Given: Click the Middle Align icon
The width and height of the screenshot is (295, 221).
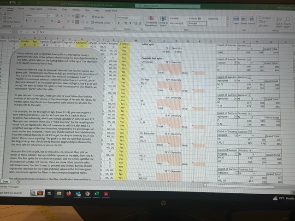Looking at the screenshot, I should [73, 17].
